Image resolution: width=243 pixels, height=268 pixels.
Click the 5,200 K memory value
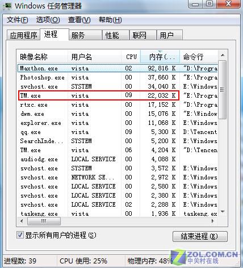pyautogui.click(x=164, y=141)
